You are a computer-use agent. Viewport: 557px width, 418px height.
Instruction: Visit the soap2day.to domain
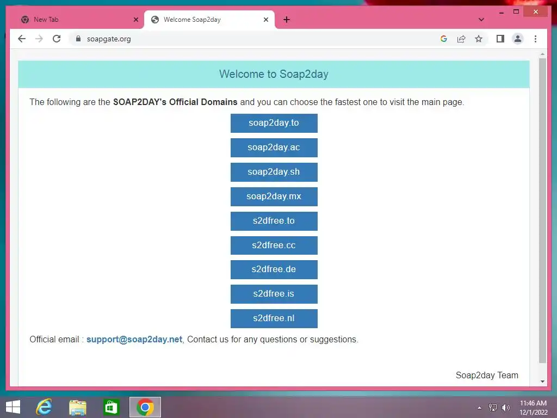pos(274,123)
